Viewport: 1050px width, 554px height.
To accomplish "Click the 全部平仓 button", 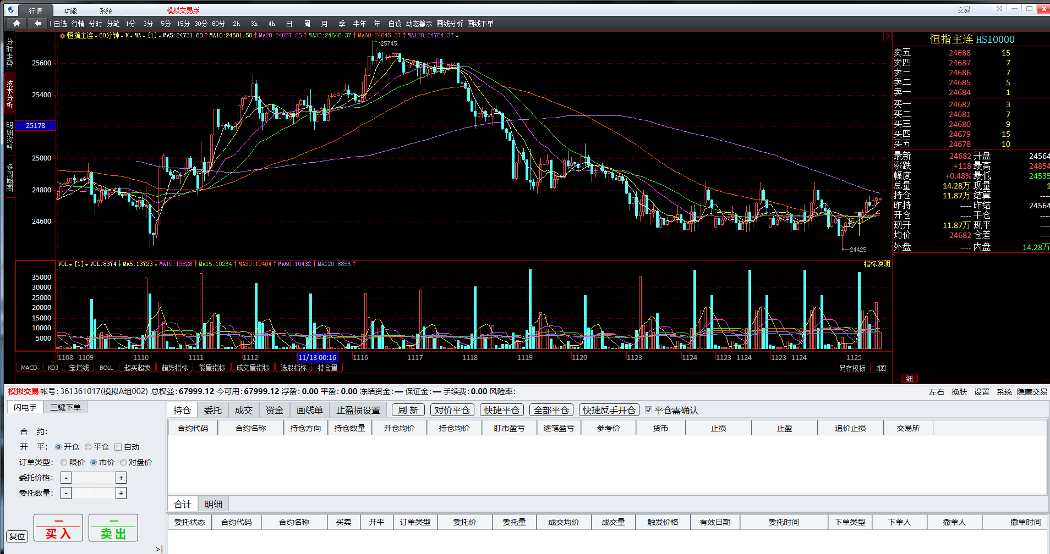I will click(x=551, y=410).
